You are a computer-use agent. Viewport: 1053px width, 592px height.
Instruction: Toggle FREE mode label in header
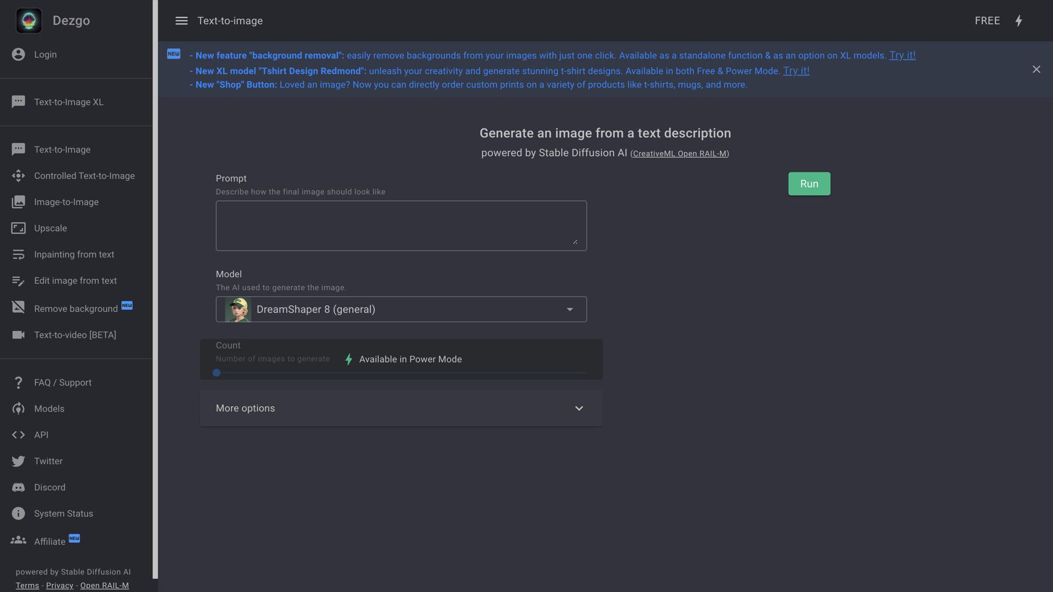pyautogui.click(x=987, y=21)
